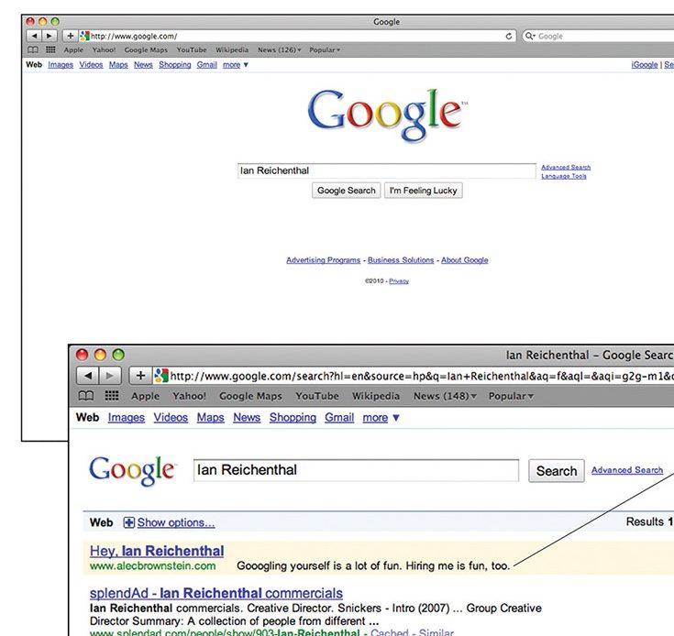Open the Top Sites grid icon in the search results window
The image size is (674, 636).
pyautogui.click(x=112, y=396)
